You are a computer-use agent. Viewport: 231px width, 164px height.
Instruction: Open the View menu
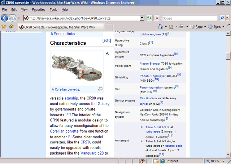[x=24, y=10]
